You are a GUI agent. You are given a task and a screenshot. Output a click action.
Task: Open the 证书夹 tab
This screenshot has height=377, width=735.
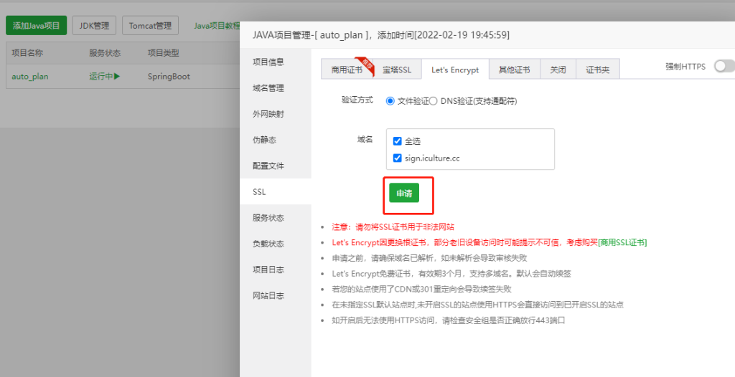point(598,70)
